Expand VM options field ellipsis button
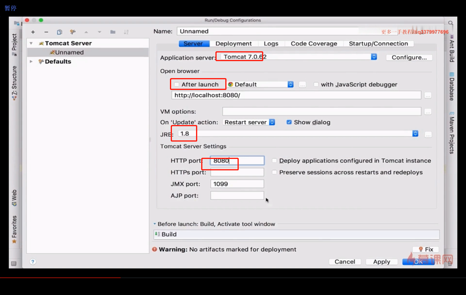 click(x=428, y=112)
